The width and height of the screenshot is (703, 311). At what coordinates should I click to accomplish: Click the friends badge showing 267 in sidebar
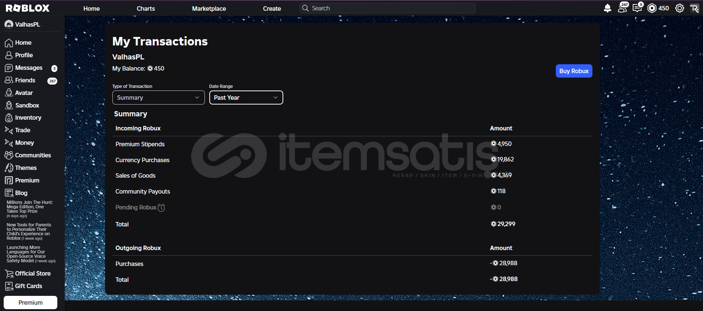coord(53,81)
